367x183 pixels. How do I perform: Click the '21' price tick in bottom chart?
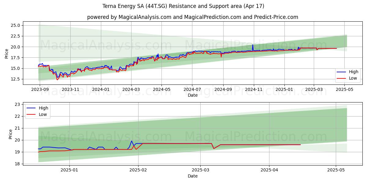(18, 128)
